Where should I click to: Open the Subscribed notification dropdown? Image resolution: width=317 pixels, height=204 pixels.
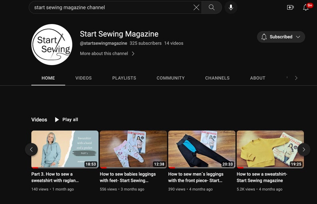click(x=281, y=37)
